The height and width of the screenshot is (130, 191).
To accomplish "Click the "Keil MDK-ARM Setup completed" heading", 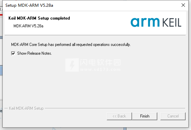I will tap(39, 18).
